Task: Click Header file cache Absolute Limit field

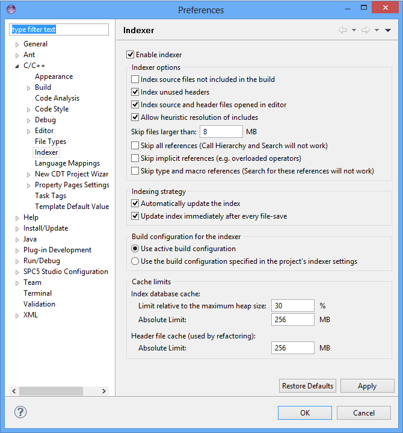Action: (293, 347)
